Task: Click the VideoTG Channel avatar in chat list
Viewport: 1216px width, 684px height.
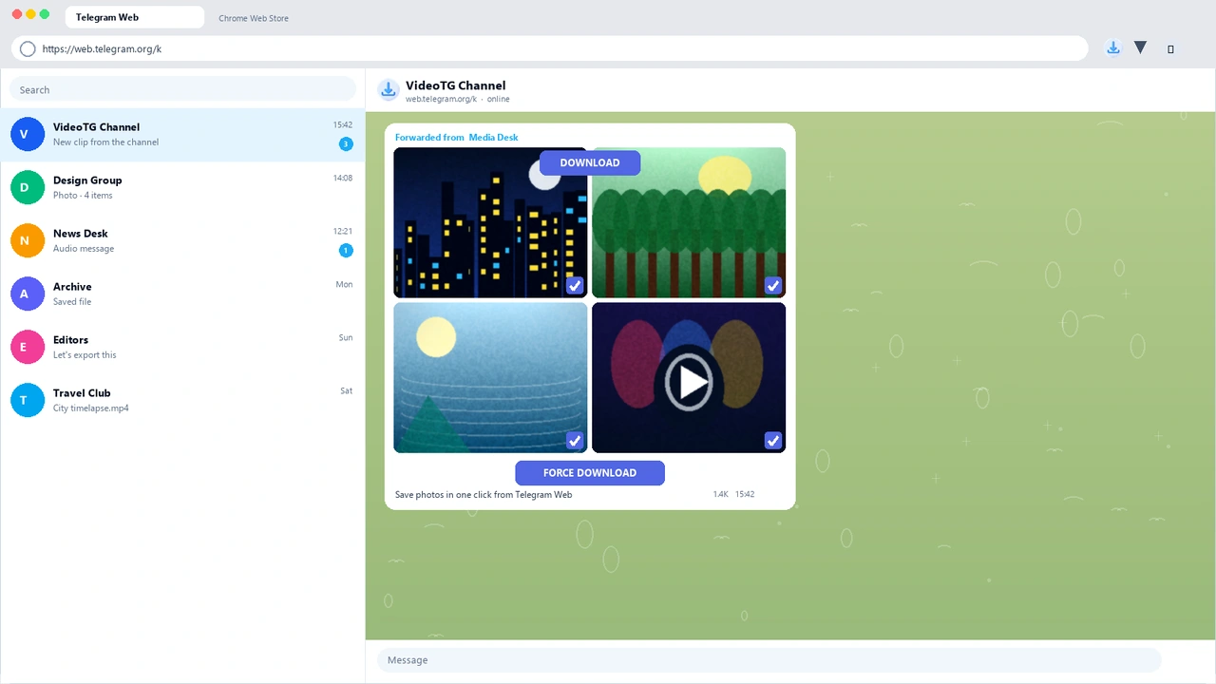Action: click(x=28, y=134)
